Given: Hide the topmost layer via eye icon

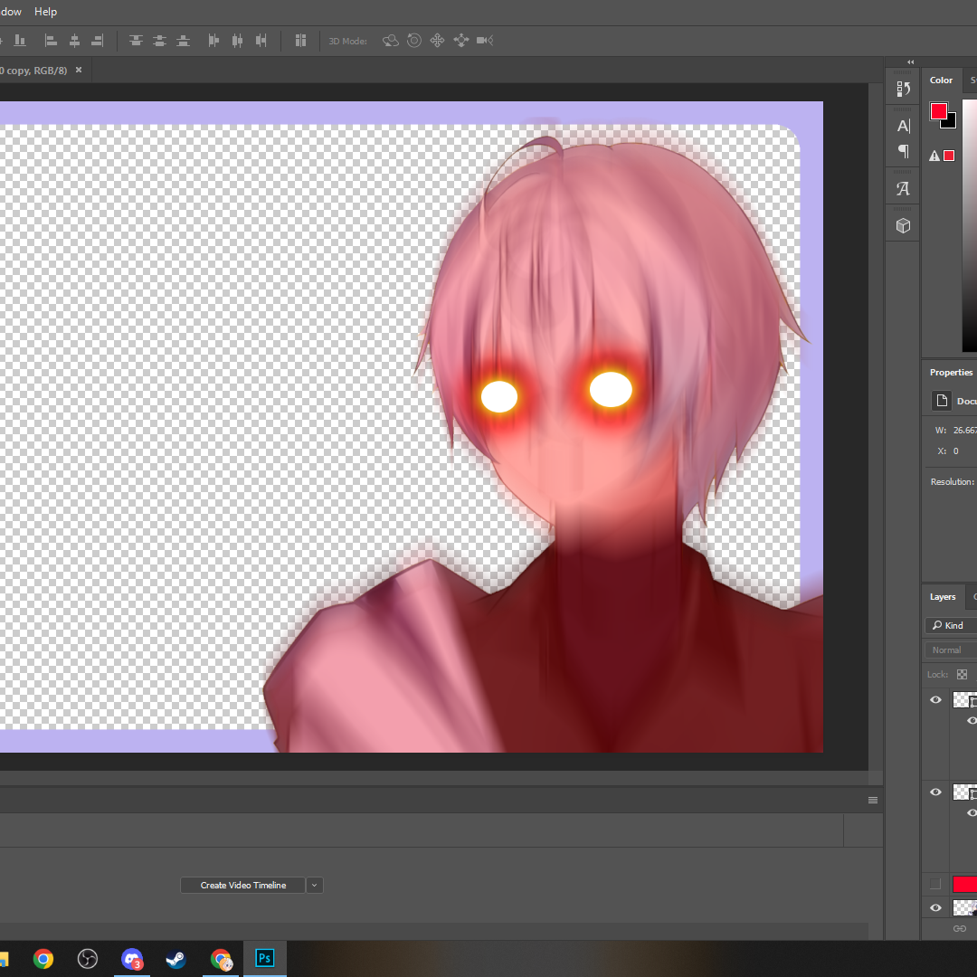Looking at the screenshot, I should tap(935, 699).
